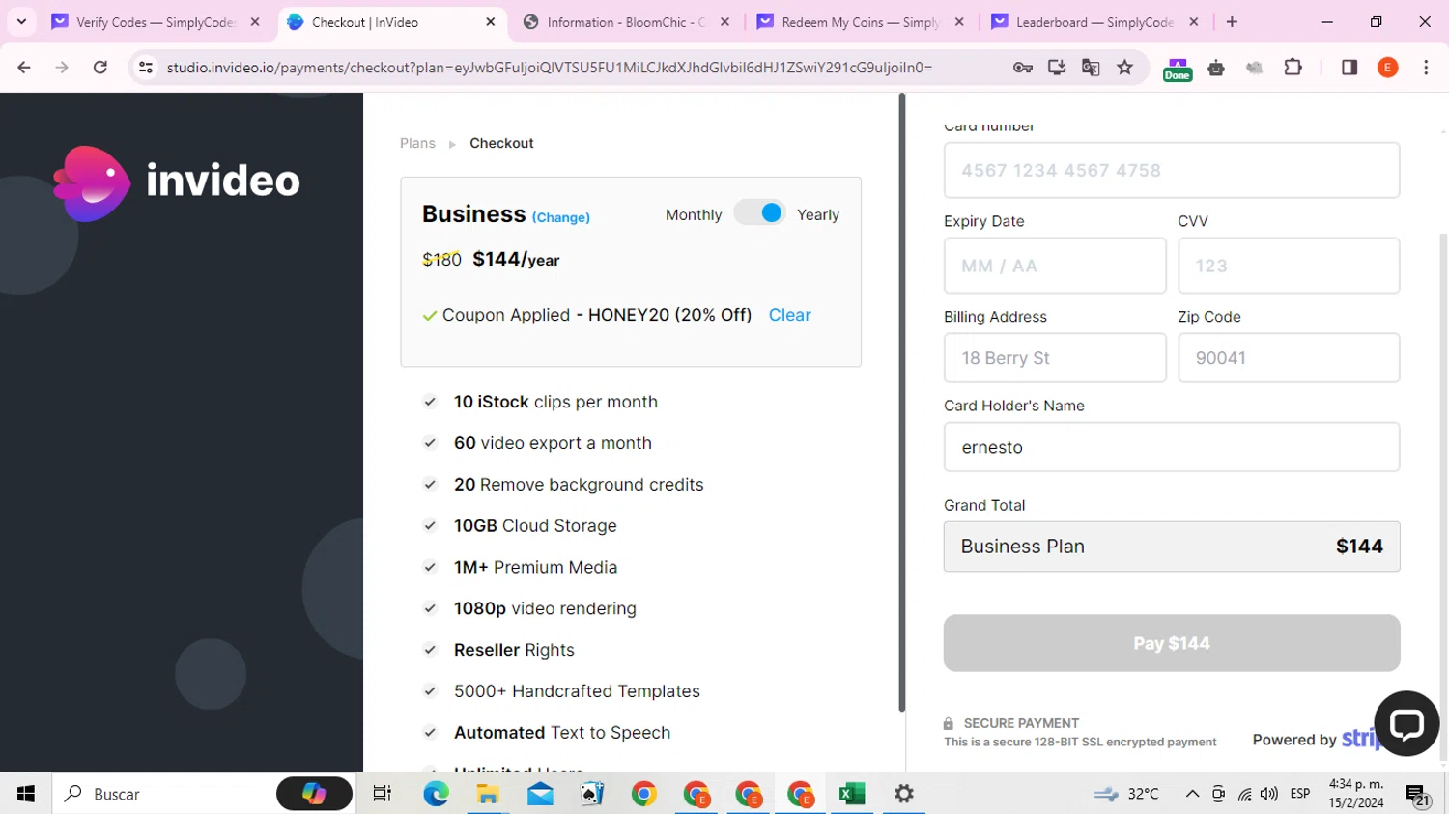The width and height of the screenshot is (1449, 814).
Task: Open Settings gear on taskbar
Action: (904, 794)
